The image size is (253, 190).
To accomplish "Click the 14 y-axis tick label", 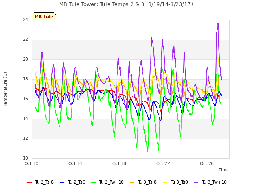I will 25,119.
